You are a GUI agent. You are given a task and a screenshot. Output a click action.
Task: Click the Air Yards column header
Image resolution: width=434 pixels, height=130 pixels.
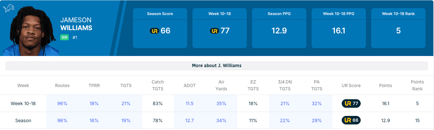[221, 85]
